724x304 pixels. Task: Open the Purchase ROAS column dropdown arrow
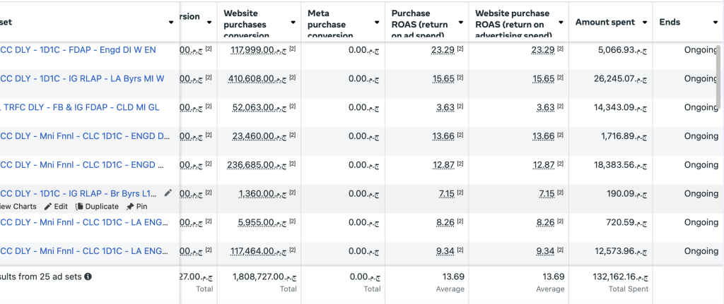(x=461, y=23)
